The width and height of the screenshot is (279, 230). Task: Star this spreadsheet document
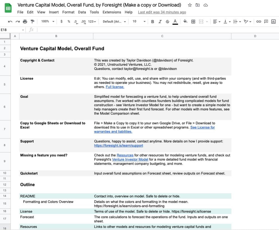point(190,5)
